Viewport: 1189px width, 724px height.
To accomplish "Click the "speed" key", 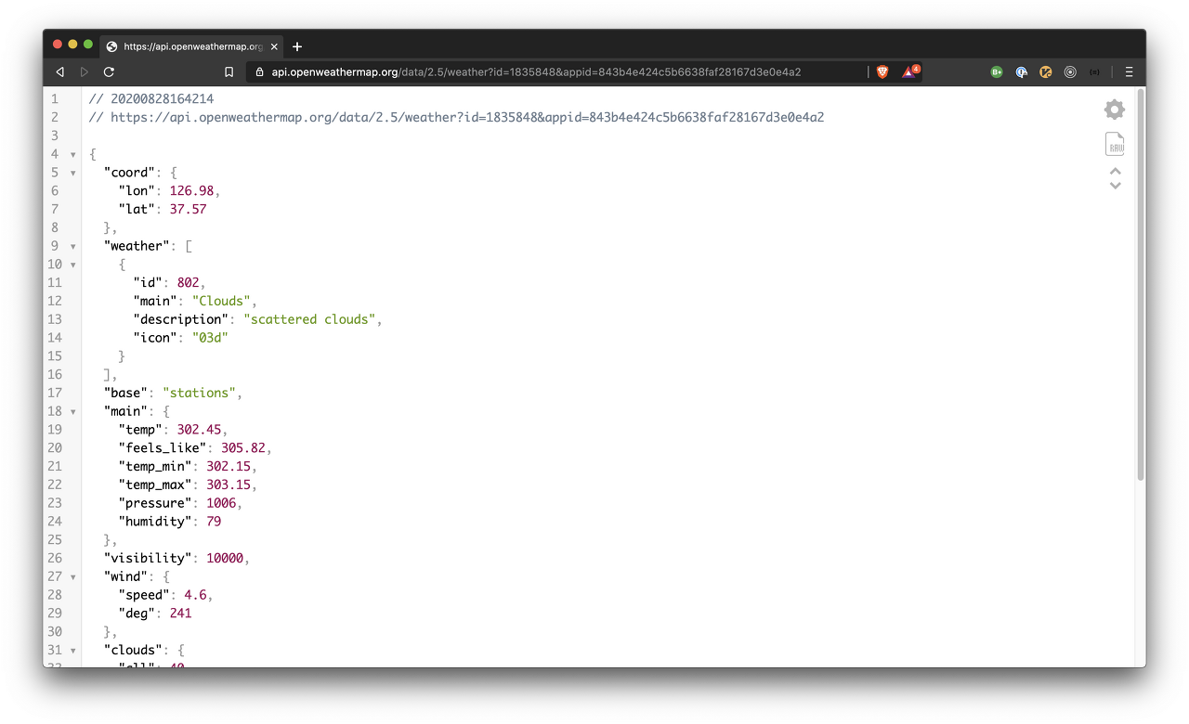I will click(x=144, y=595).
